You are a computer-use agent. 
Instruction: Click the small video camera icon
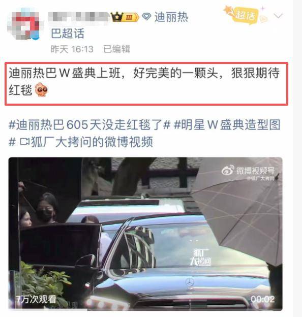(25, 142)
